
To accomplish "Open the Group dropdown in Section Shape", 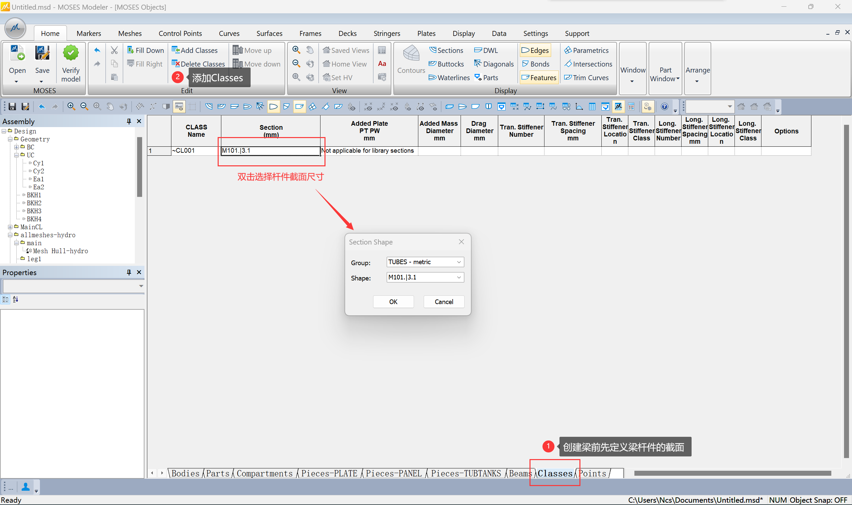I will coord(459,262).
